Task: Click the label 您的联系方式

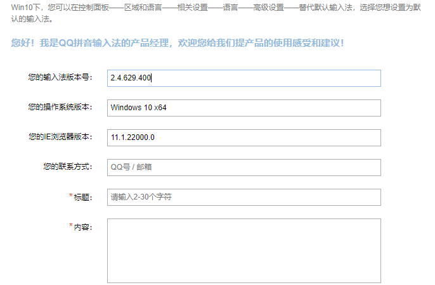Action: (68, 167)
